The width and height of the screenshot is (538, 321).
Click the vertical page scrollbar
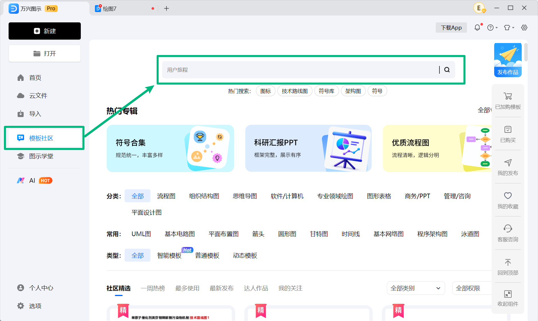click(x=526, y=52)
